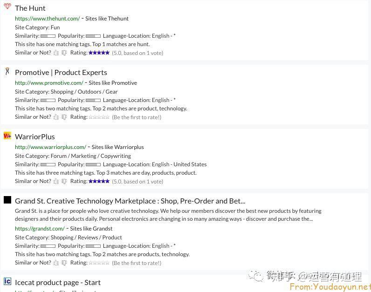
Task: Open Grand St. Creative Technology Marketplace title
Action: tap(130, 201)
